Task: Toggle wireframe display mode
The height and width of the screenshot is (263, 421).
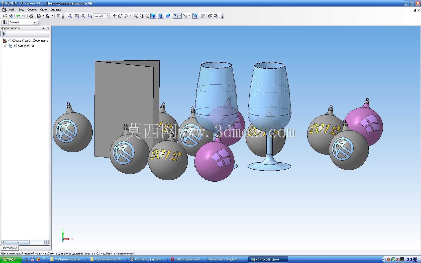Action: [136, 16]
